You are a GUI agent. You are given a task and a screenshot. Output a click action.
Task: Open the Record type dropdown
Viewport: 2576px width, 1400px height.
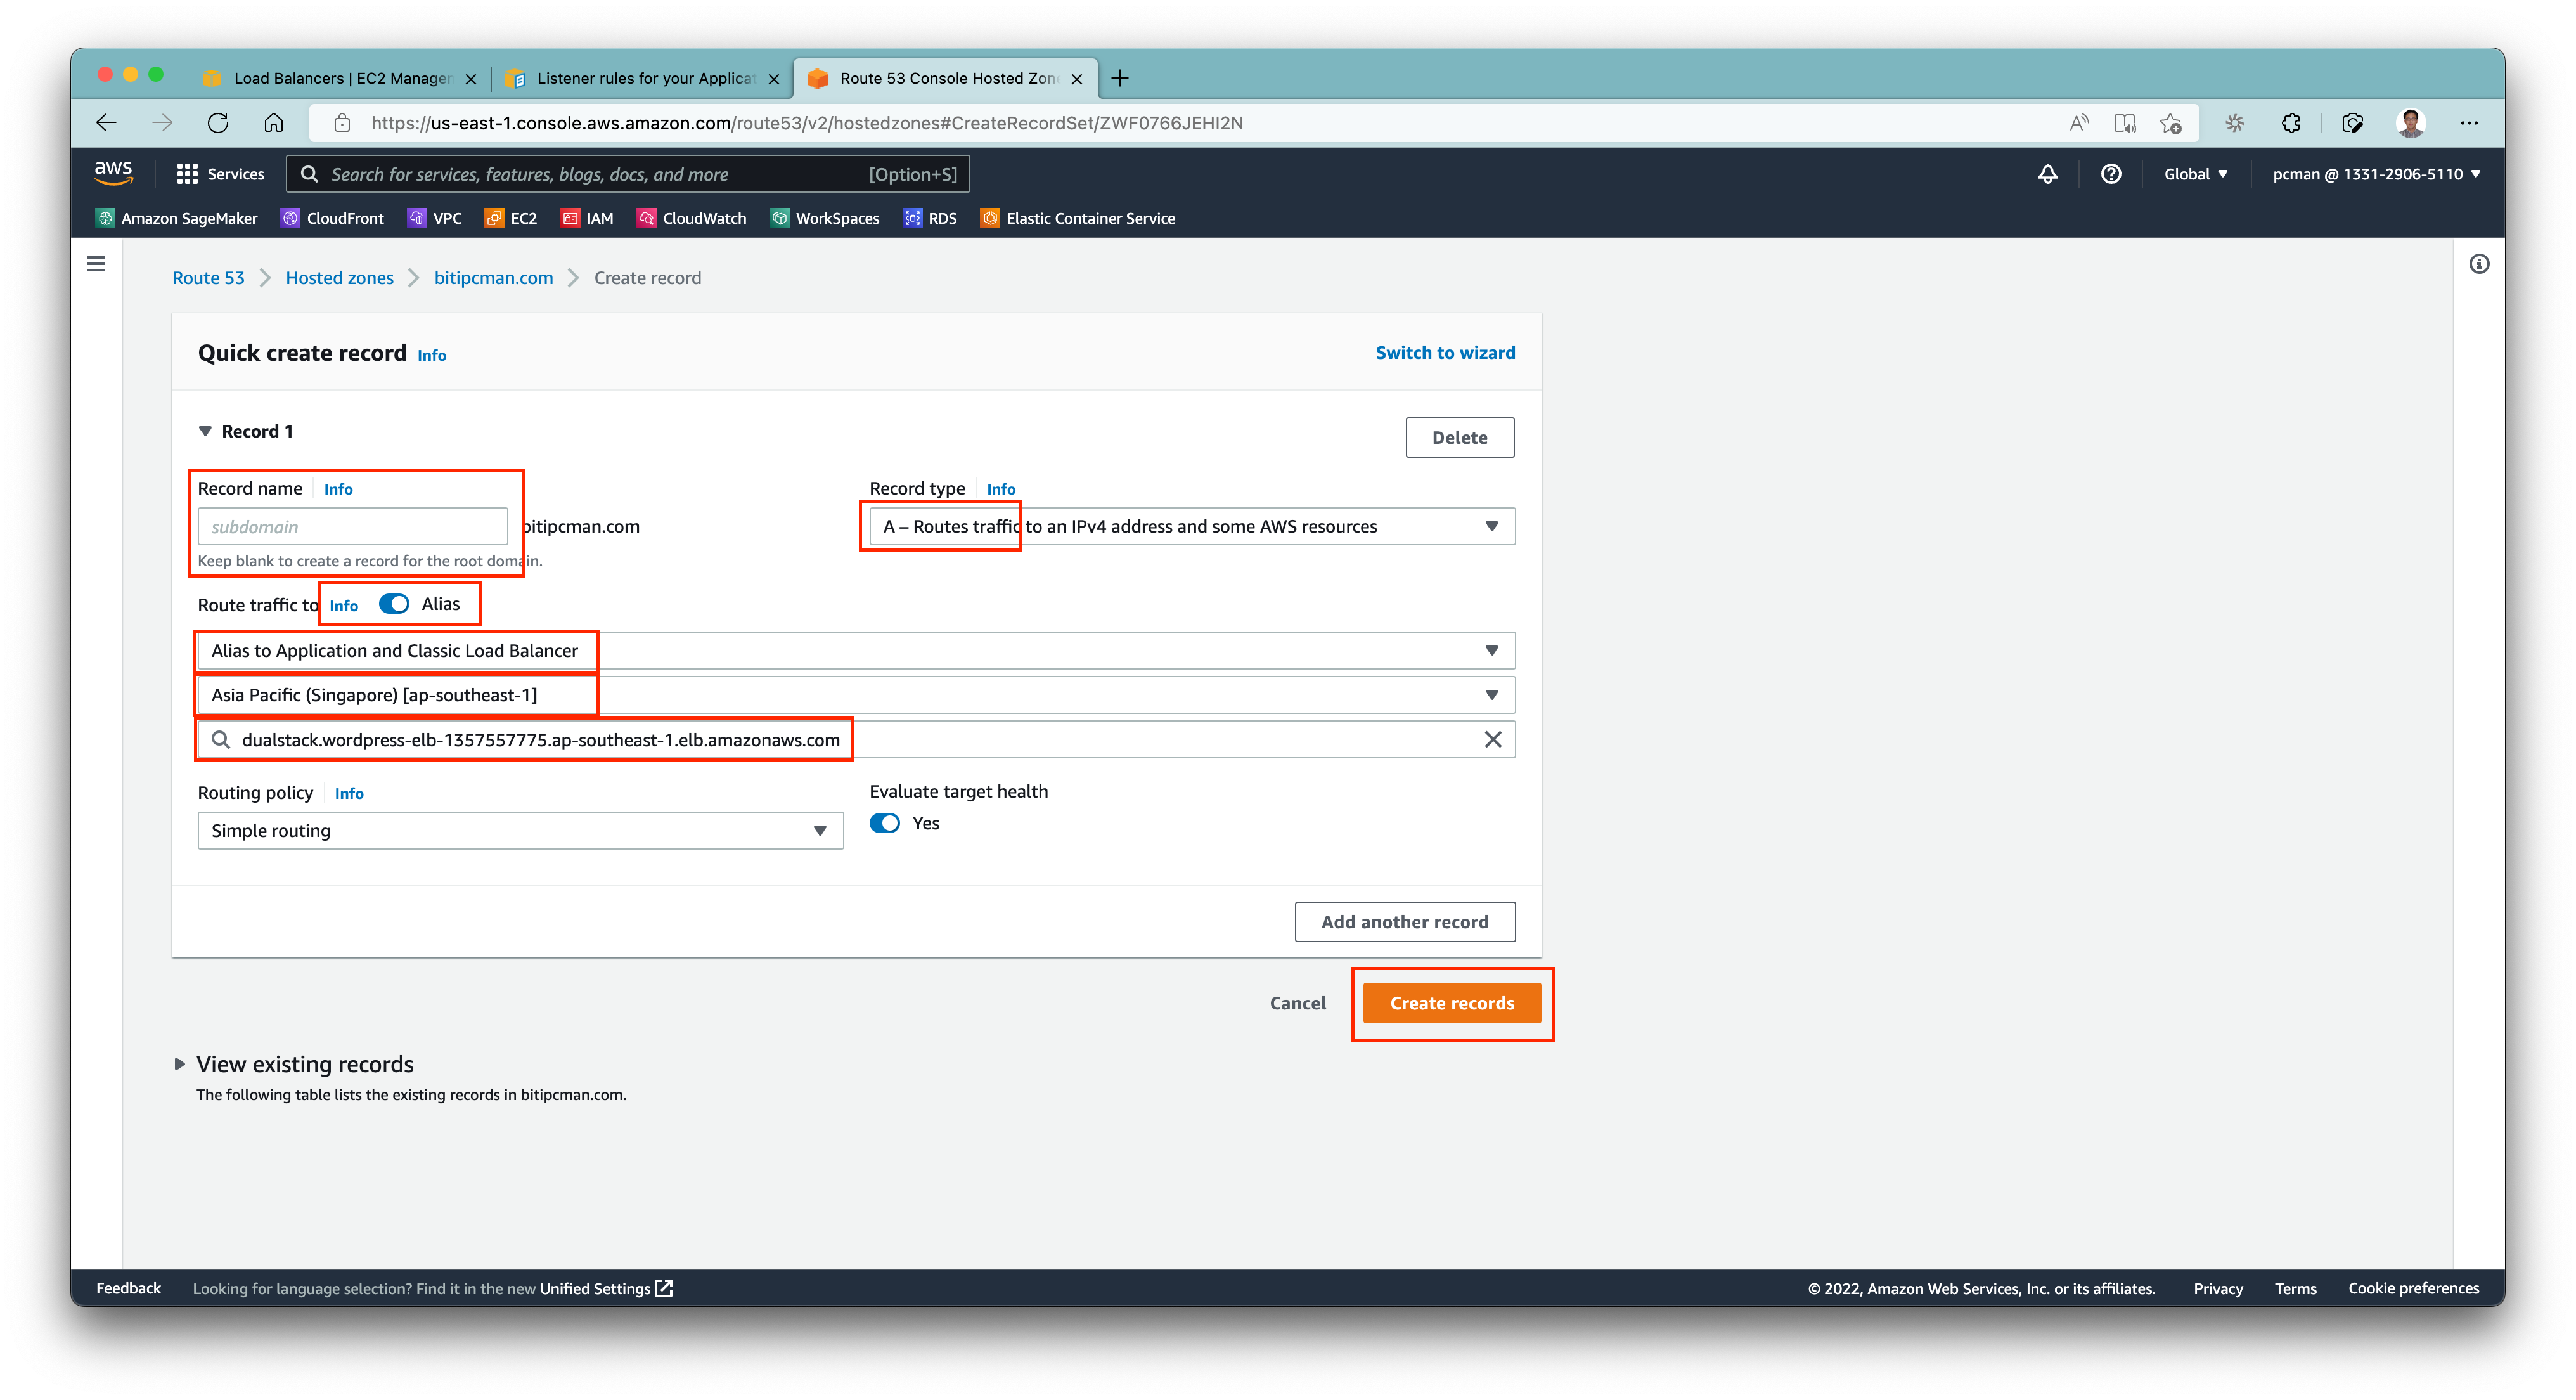[1192, 526]
